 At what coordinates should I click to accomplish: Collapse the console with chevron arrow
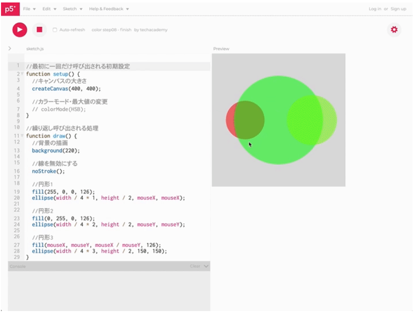[x=206, y=266]
